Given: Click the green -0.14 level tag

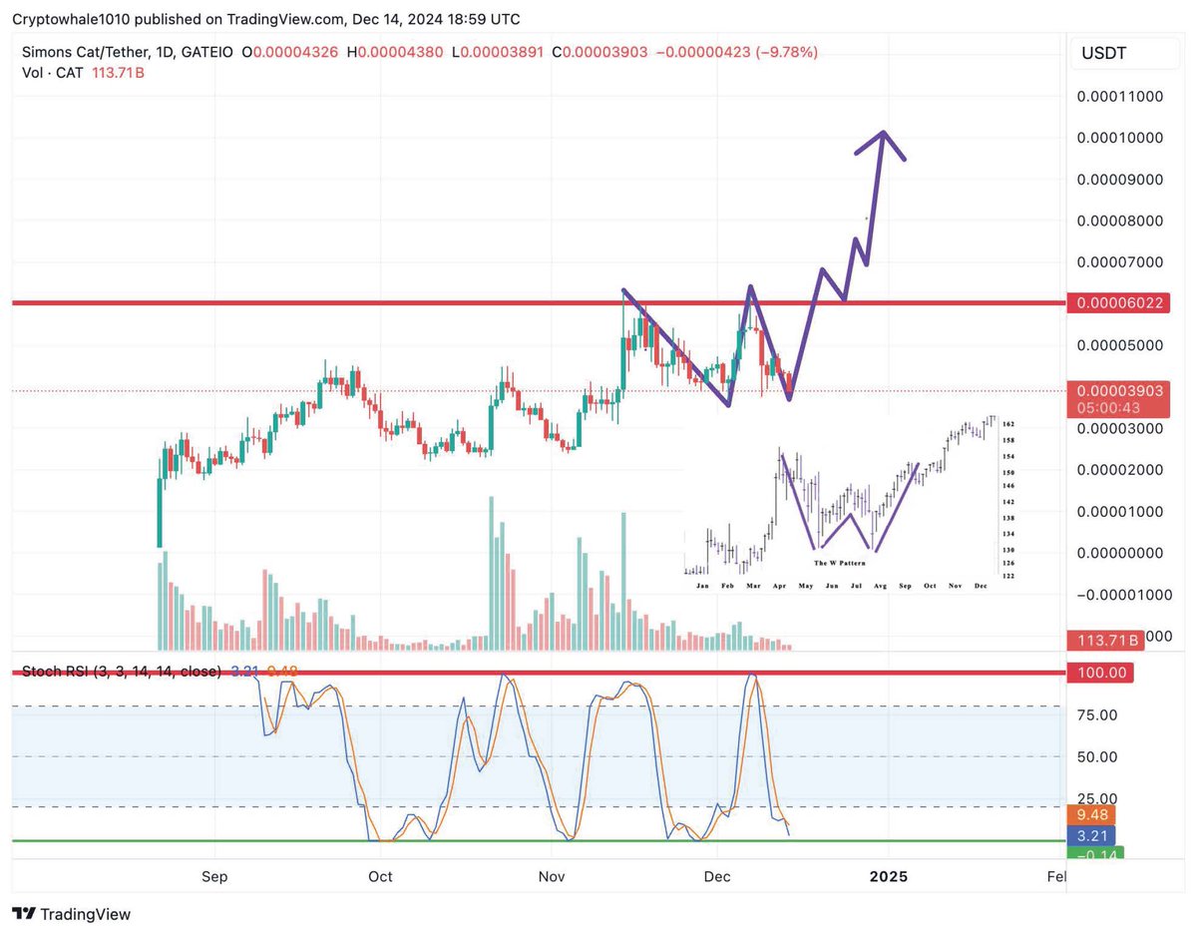Looking at the screenshot, I should pos(1095,853).
